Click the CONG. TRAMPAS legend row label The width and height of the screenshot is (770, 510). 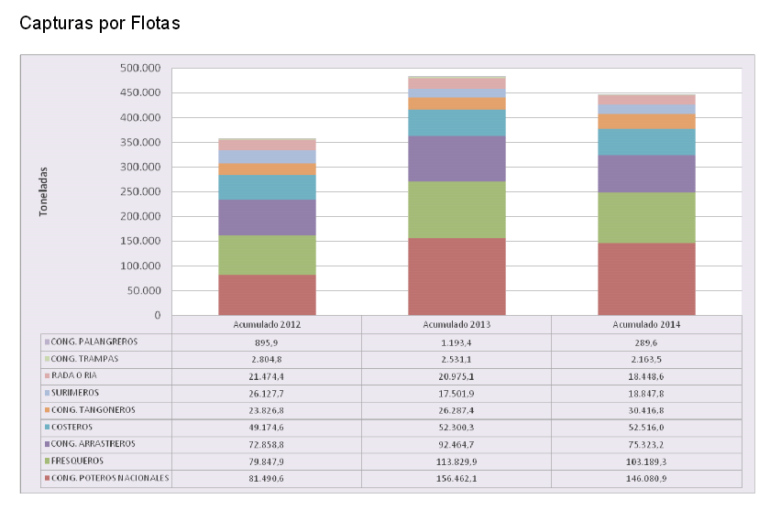(x=85, y=358)
